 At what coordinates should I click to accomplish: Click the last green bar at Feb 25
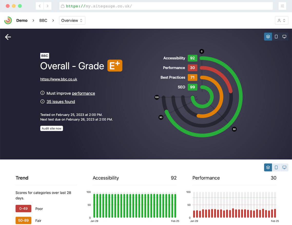pos(175,206)
